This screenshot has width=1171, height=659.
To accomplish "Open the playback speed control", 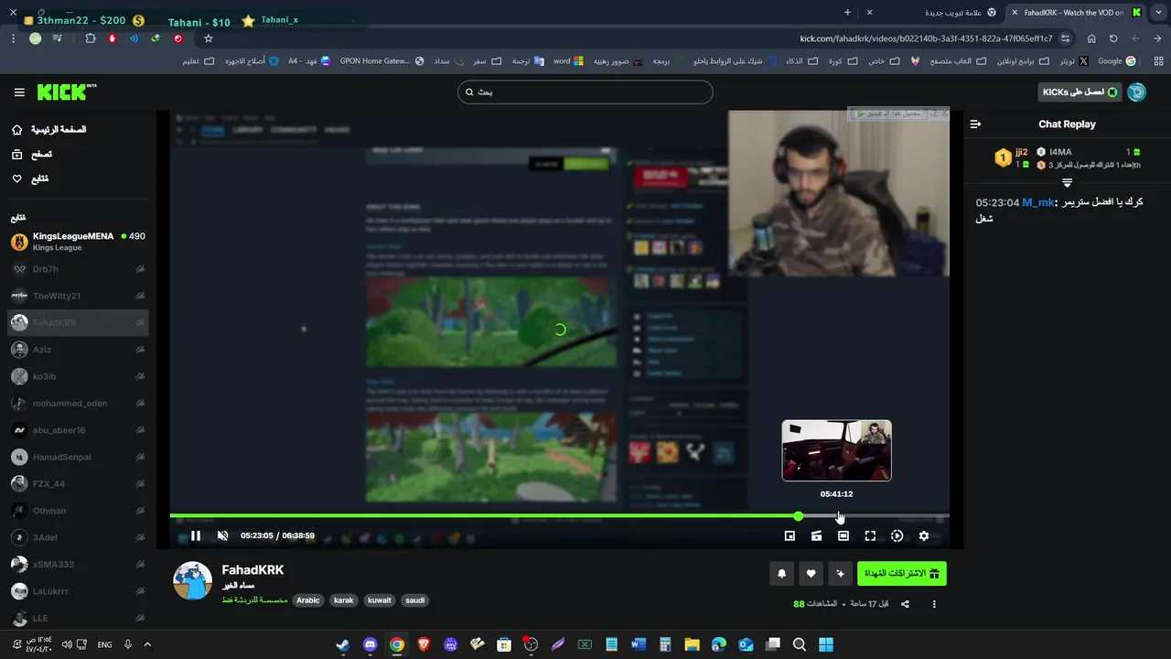I will (897, 535).
